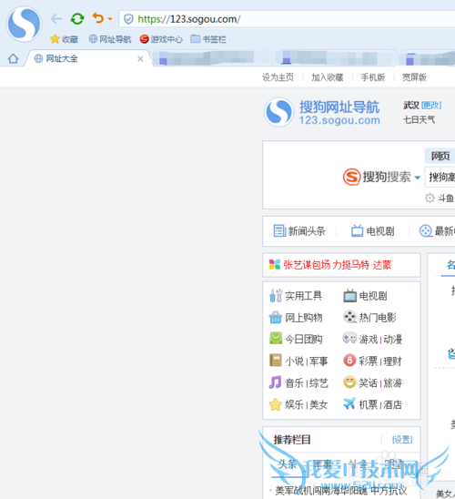
Task: Open 七日天气 forecast
Action: tap(419, 119)
